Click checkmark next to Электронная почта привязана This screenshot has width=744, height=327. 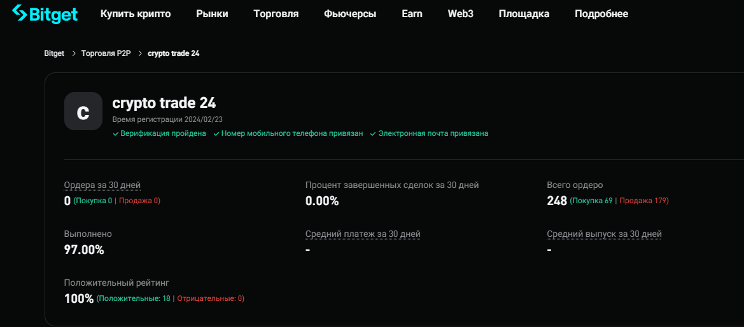[x=373, y=134]
